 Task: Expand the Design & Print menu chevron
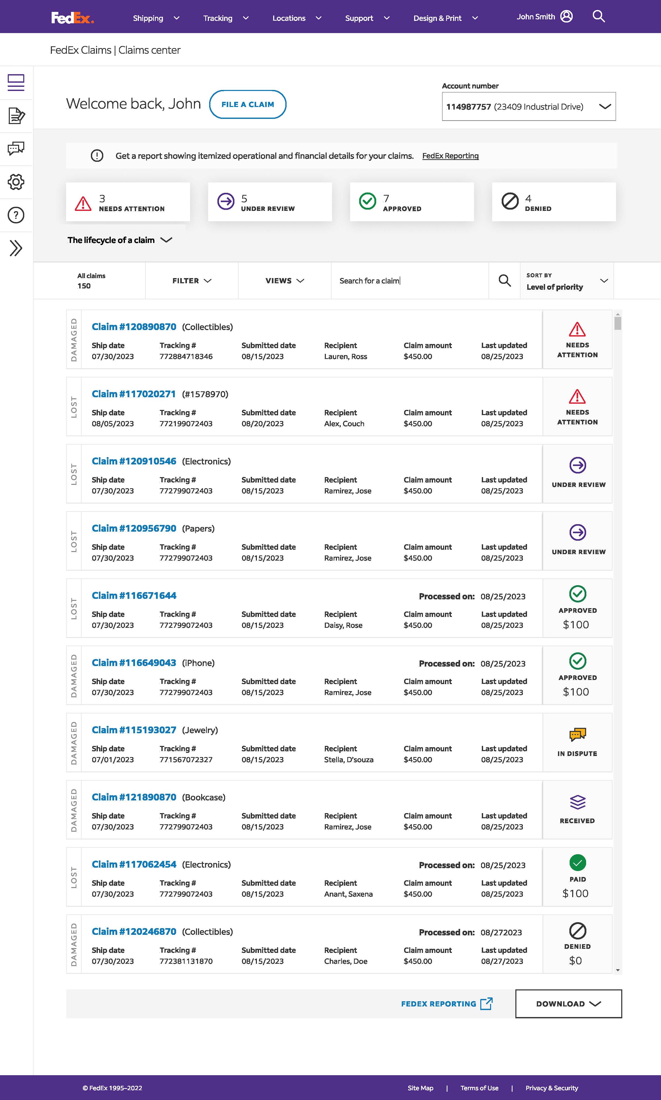[x=475, y=18]
